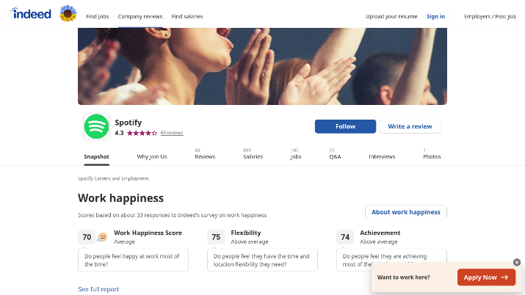525x295 pixels.
Task: Click the sunflower icon in header
Action: (x=68, y=14)
